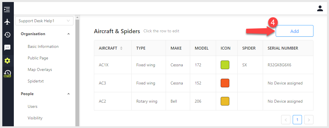The height and width of the screenshot is (128, 329).
Task: Open the BETA history icon
Action: click(x=7, y=74)
